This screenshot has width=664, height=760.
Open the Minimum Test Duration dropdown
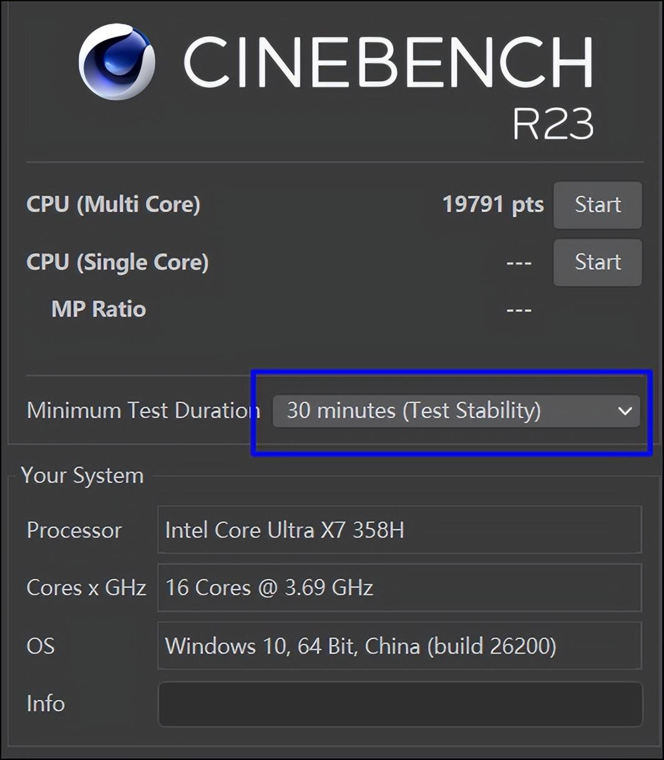456,411
